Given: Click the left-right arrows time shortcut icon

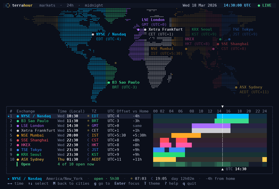Looking at the screenshot, I should (10, 183).
